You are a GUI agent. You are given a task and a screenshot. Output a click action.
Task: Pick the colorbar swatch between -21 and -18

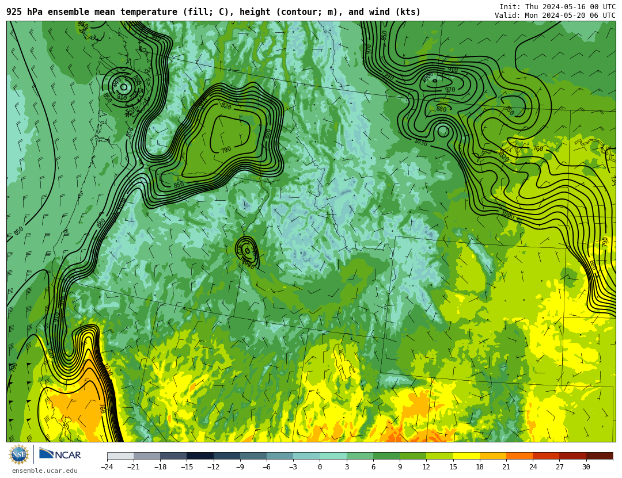pos(147,456)
